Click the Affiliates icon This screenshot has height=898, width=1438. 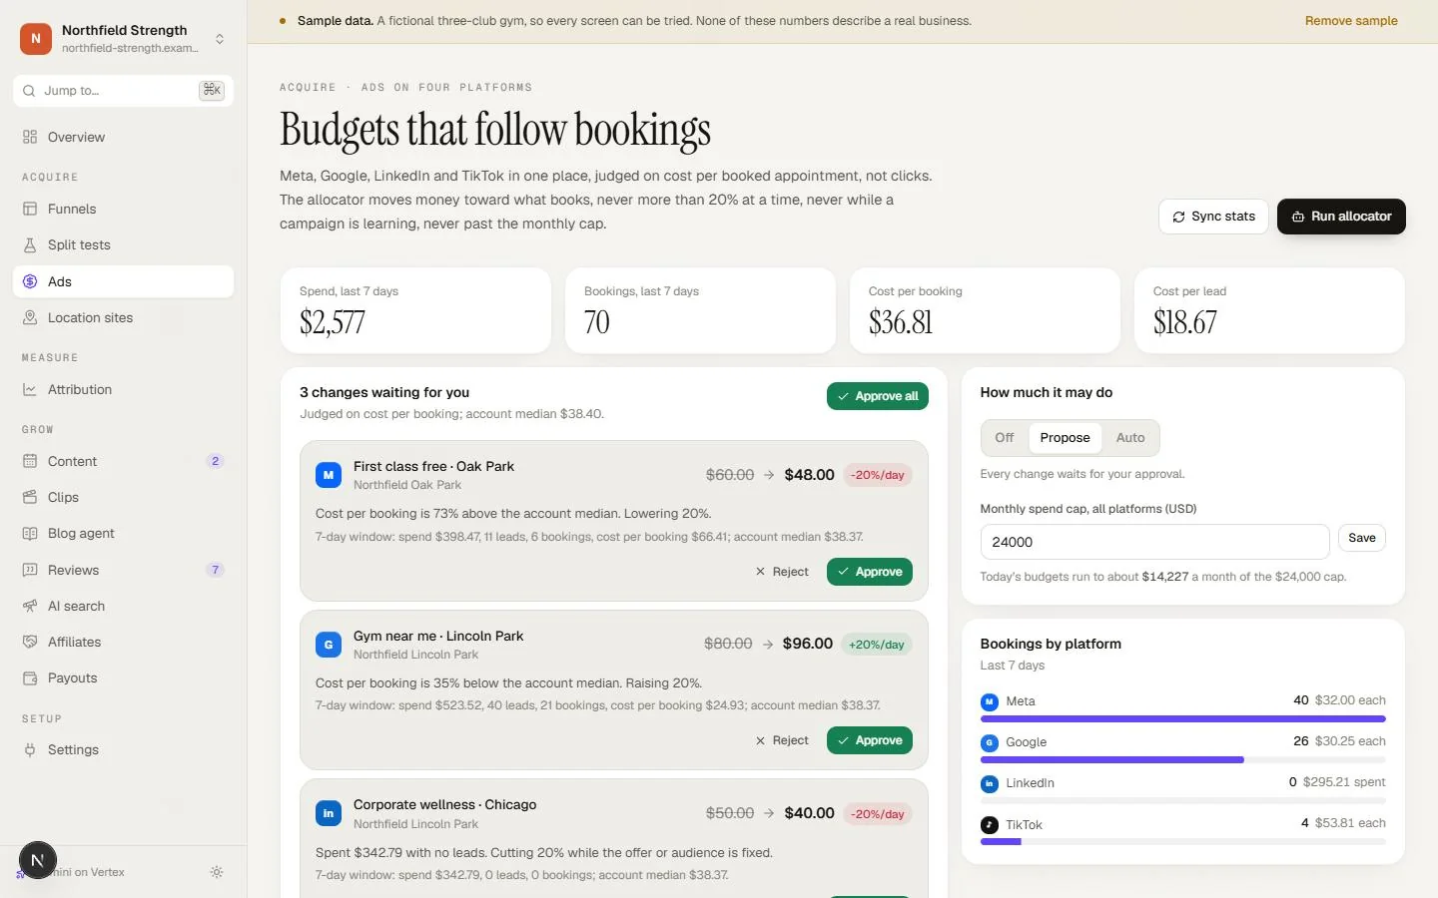click(30, 642)
